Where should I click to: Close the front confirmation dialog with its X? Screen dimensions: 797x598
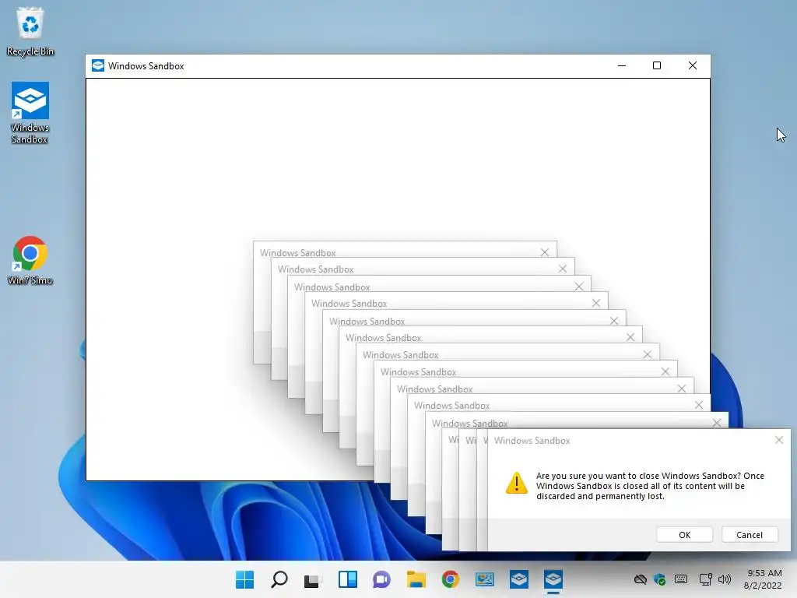coord(778,440)
